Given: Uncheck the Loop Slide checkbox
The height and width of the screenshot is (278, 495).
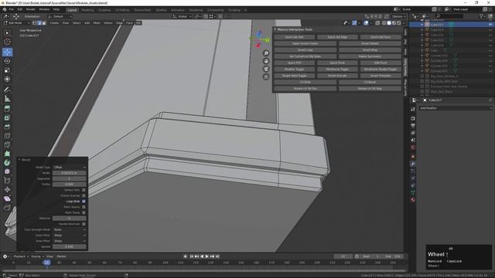Looking at the screenshot, I should (84, 202).
